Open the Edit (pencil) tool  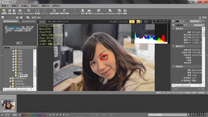coord(14,12)
